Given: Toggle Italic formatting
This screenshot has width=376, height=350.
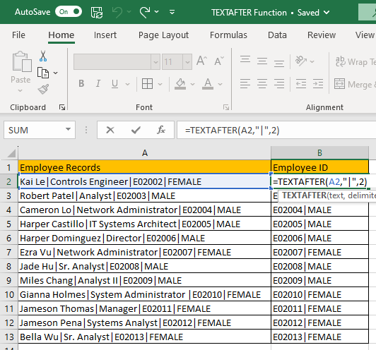Looking at the screenshot, I should tap(98, 83).
